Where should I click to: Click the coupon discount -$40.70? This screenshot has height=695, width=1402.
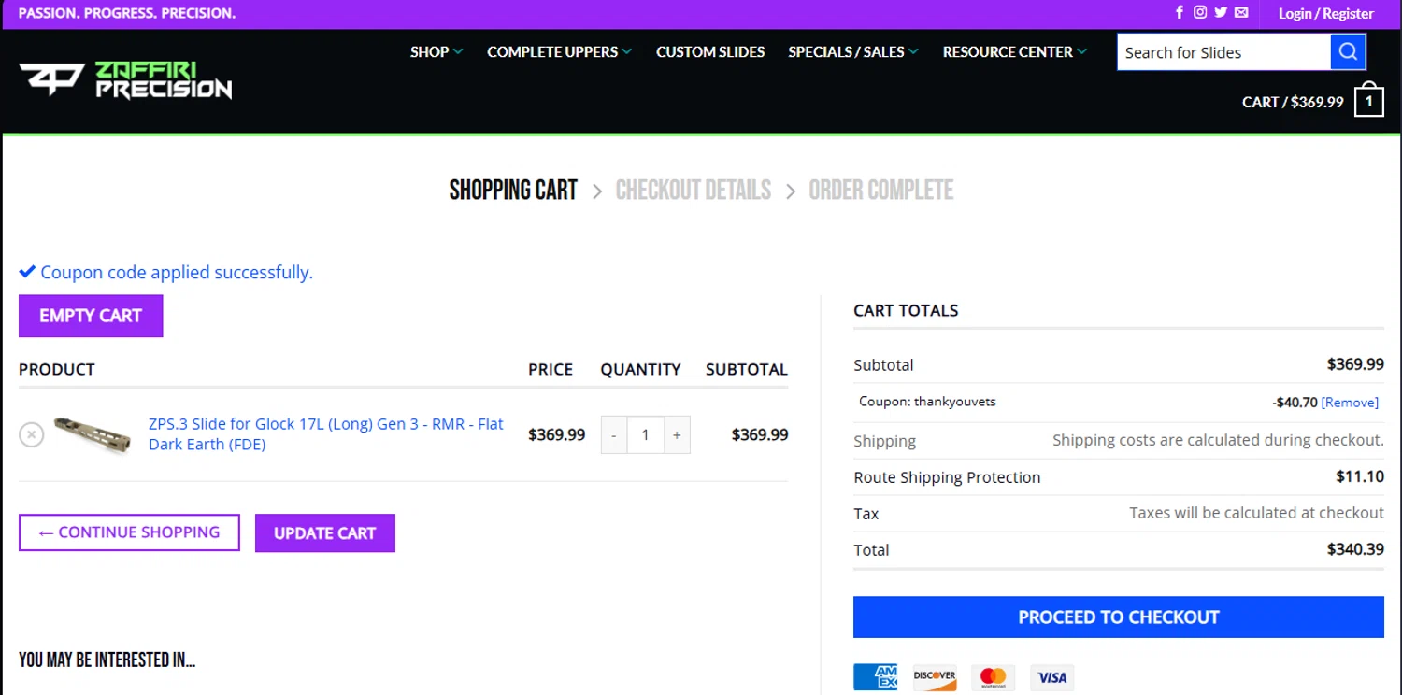click(x=1295, y=403)
